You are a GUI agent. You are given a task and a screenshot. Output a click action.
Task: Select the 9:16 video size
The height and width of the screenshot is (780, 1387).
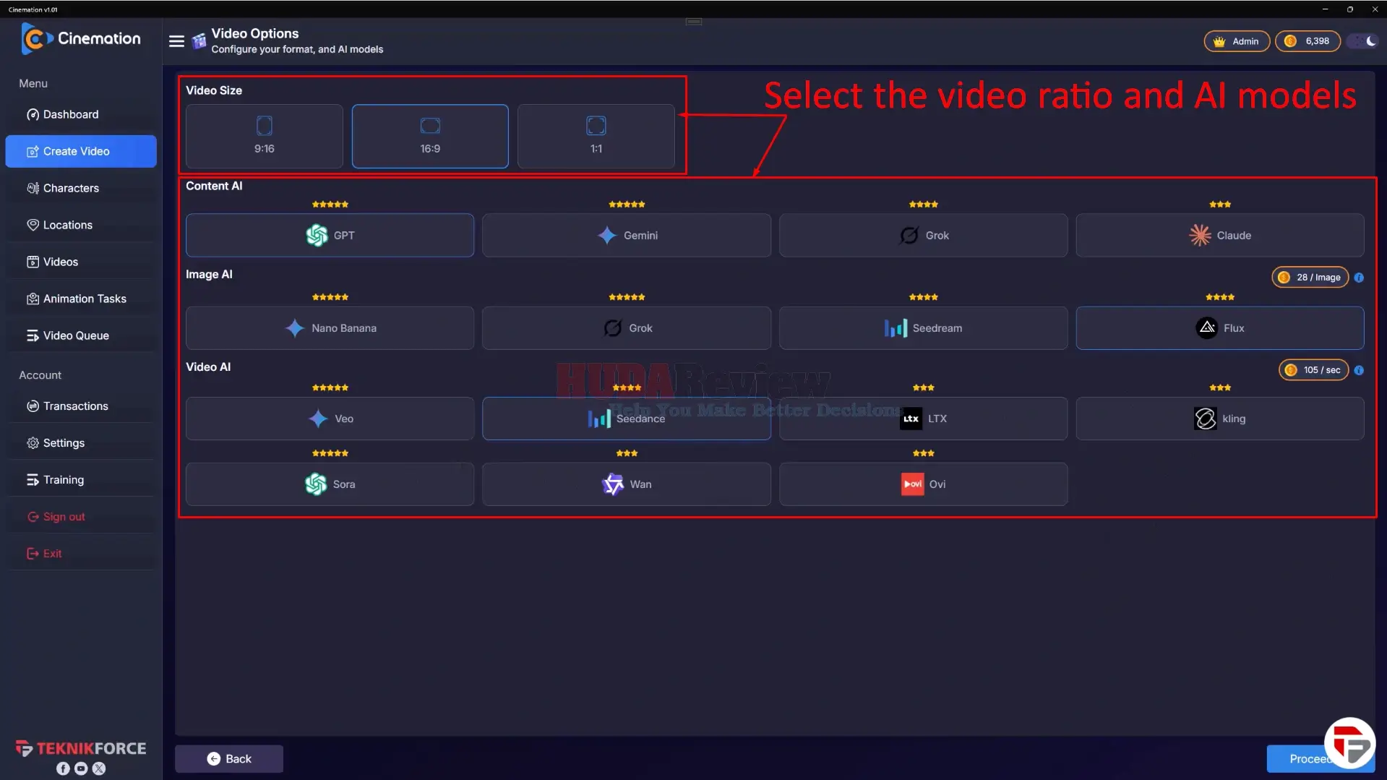(x=265, y=136)
